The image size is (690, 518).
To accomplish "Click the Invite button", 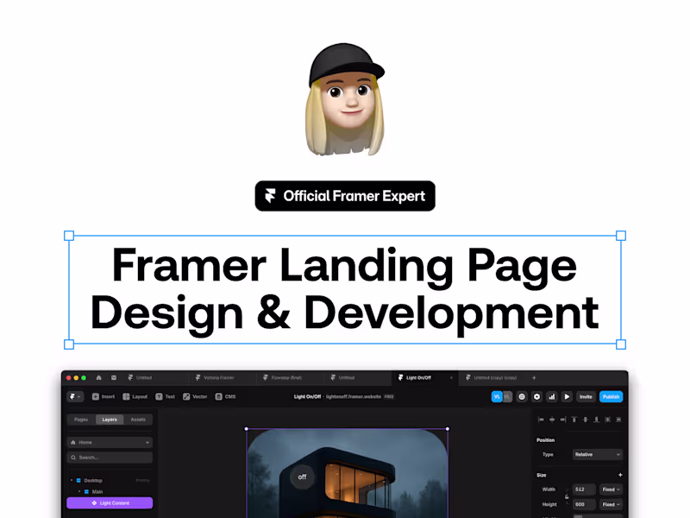I will [586, 397].
